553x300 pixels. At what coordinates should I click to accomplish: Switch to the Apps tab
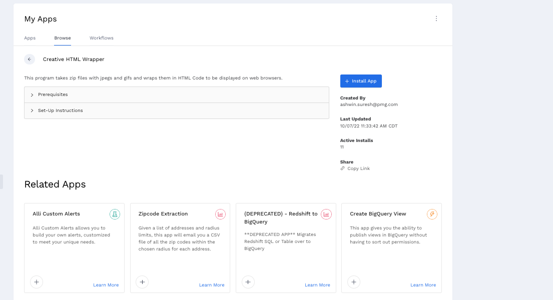[30, 38]
